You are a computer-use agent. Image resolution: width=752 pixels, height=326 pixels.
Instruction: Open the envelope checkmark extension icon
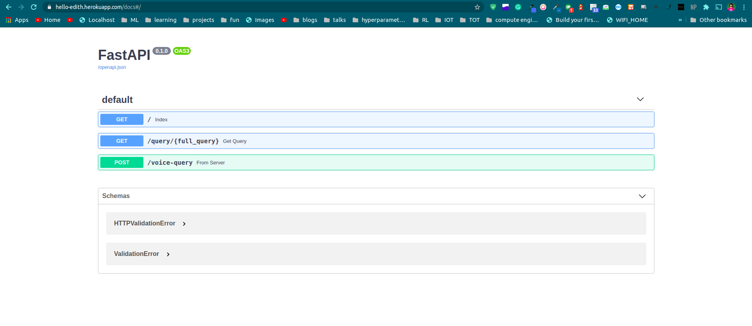click(x=606, y=7)
